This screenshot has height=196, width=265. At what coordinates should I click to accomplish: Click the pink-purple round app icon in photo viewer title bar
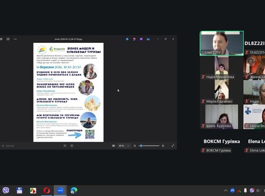pyautogui.click(x=134, y=39)
